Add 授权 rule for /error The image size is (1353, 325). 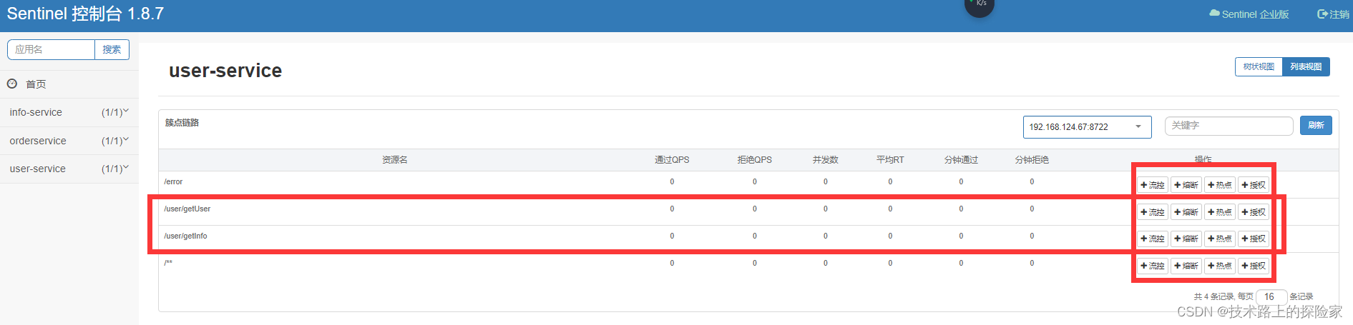1254,185
